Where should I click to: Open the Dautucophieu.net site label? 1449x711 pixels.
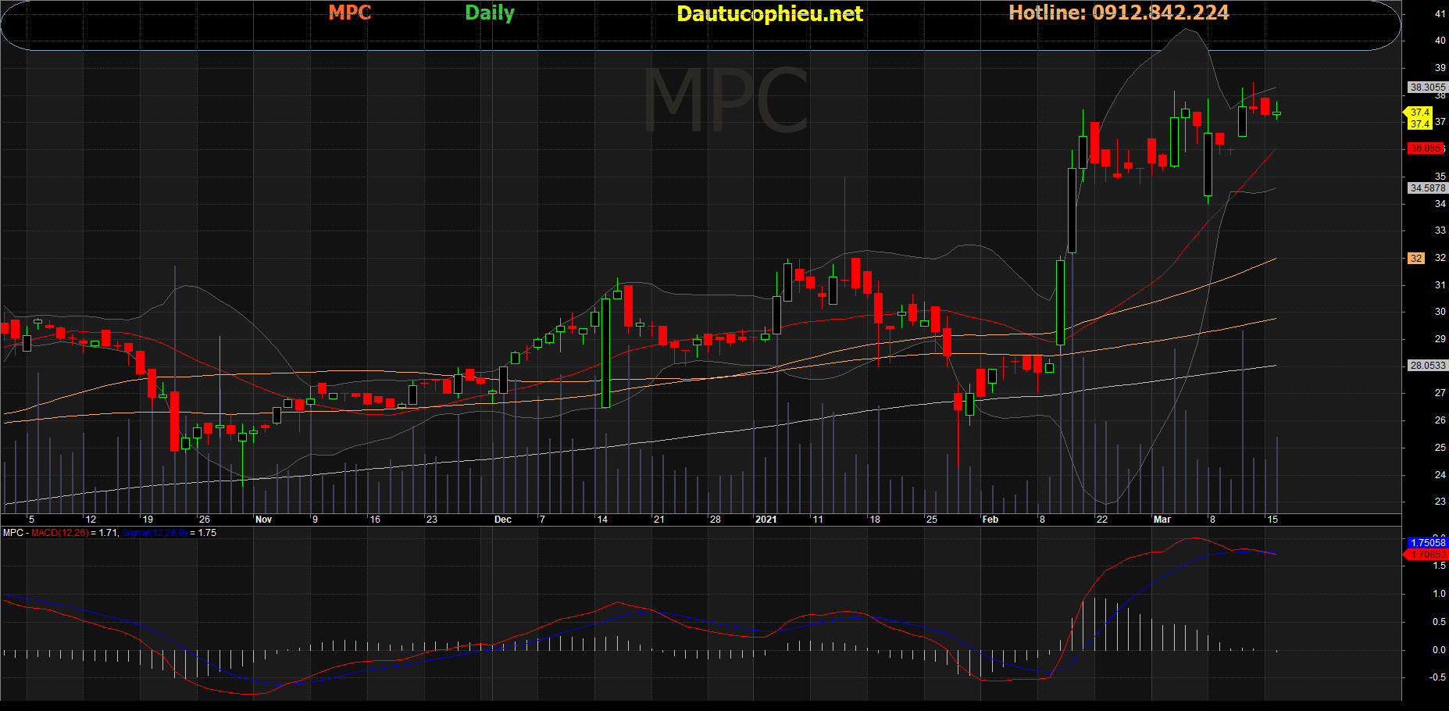(769, 14)
